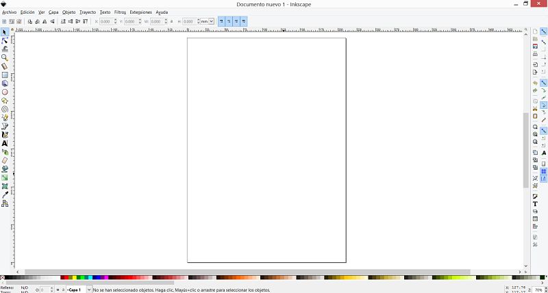This screenshot has width=548, height=293.
Task: Toggle the Enable snapping button
Action: 543,31
